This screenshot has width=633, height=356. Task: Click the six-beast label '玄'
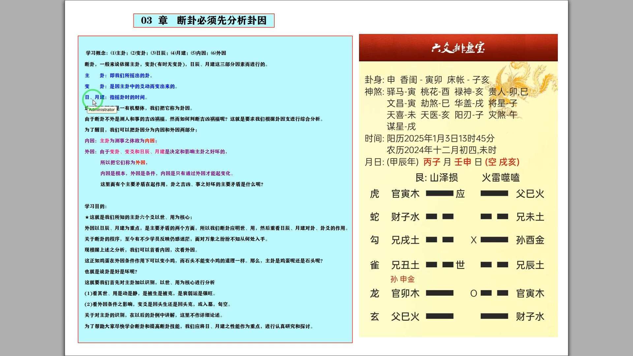click(375, 317)
